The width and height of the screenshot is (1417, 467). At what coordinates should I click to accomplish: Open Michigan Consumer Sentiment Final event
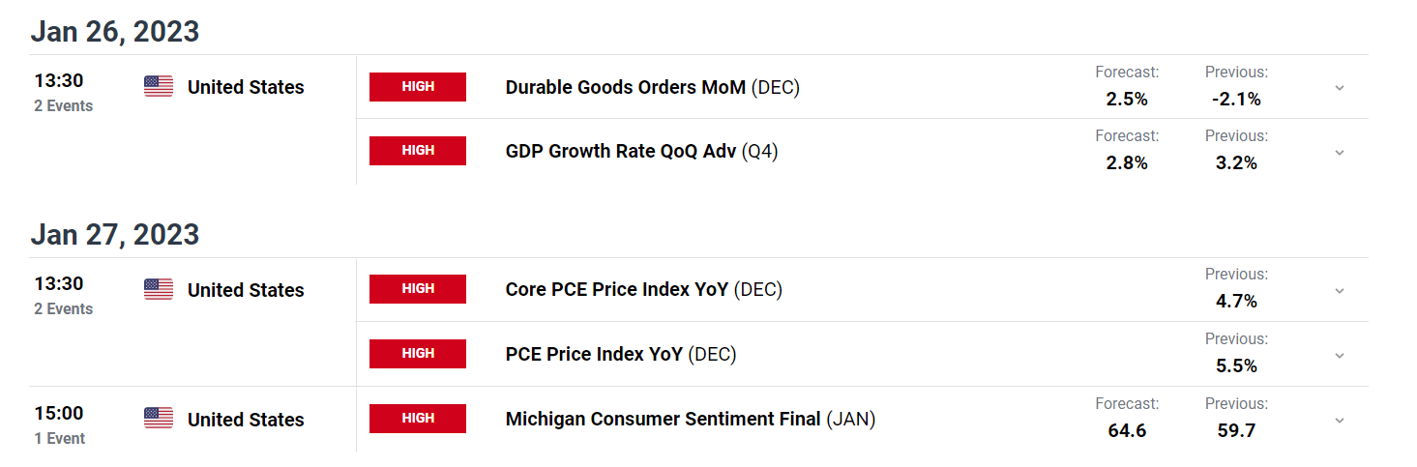coord(691,419)
